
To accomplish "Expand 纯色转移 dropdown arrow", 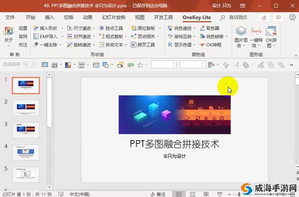I will tap(226, 36).
